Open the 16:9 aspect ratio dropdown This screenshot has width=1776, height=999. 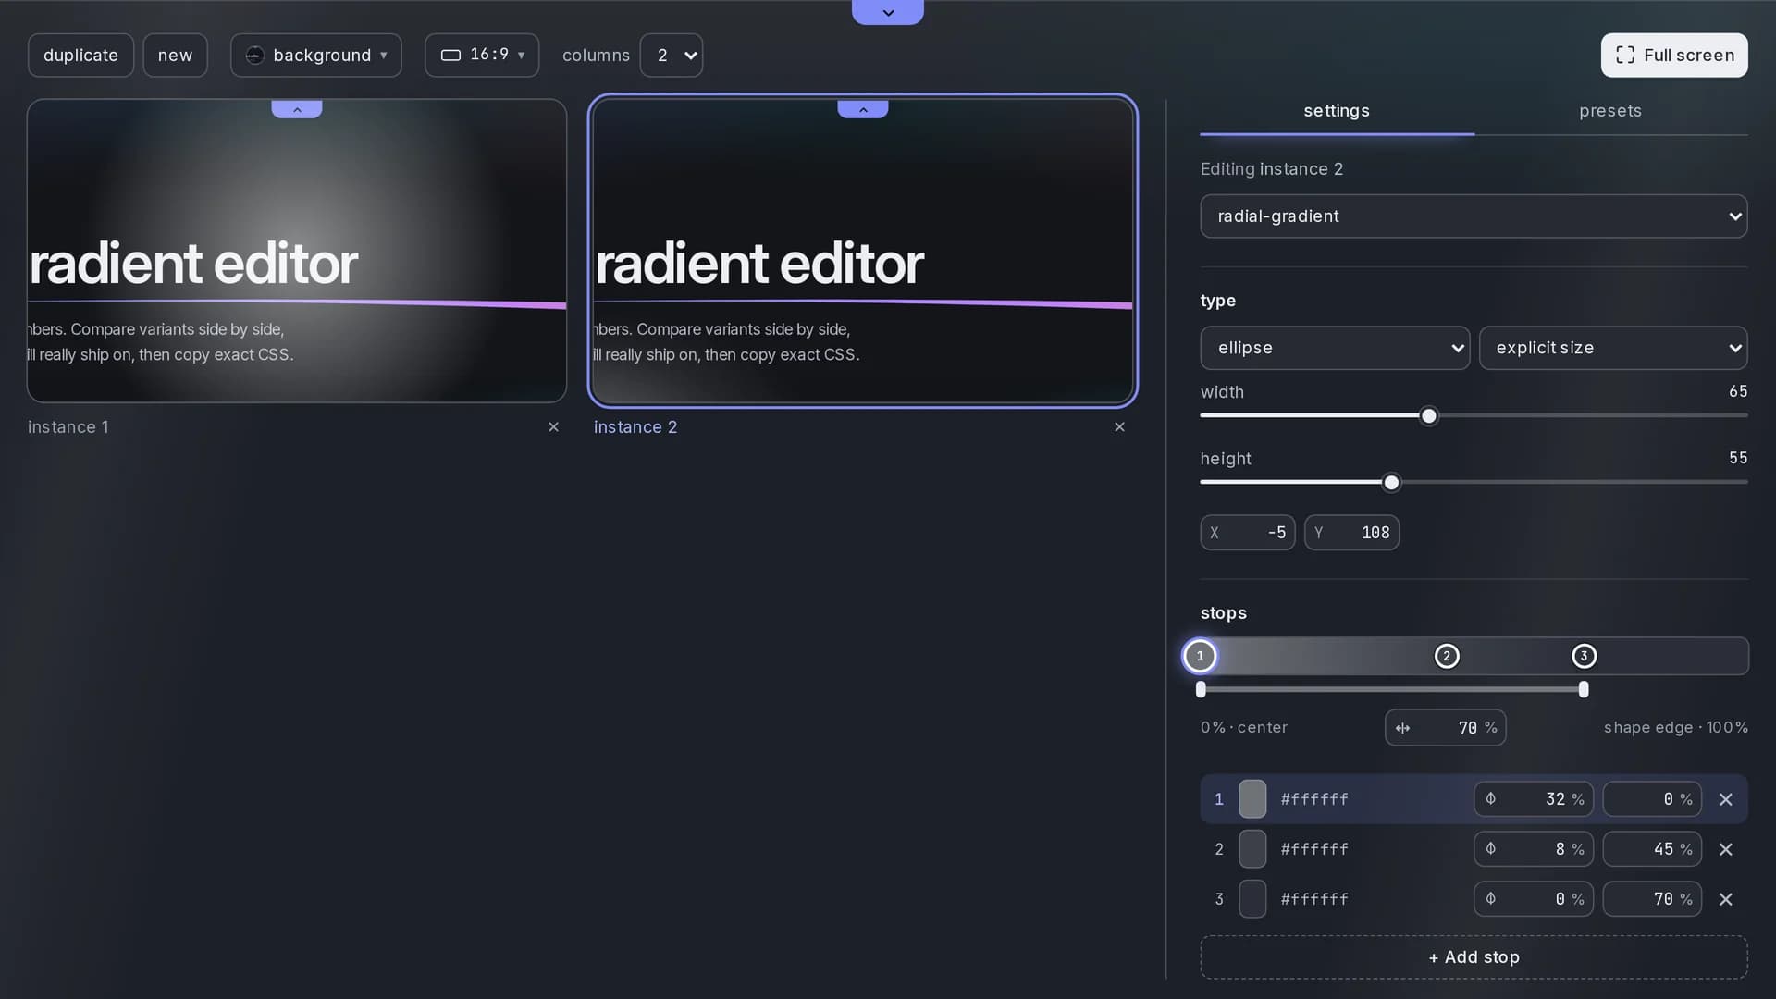coord(482,55)
